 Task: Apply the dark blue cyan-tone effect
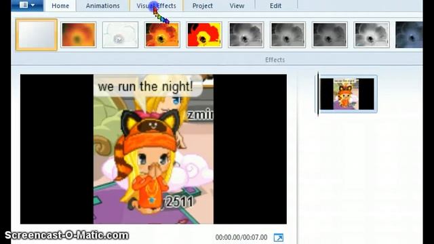coord(409,35)
